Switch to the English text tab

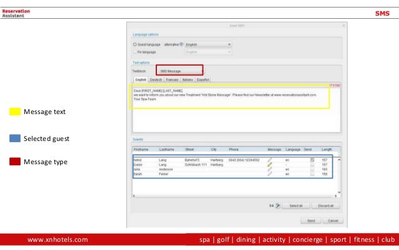141,80
